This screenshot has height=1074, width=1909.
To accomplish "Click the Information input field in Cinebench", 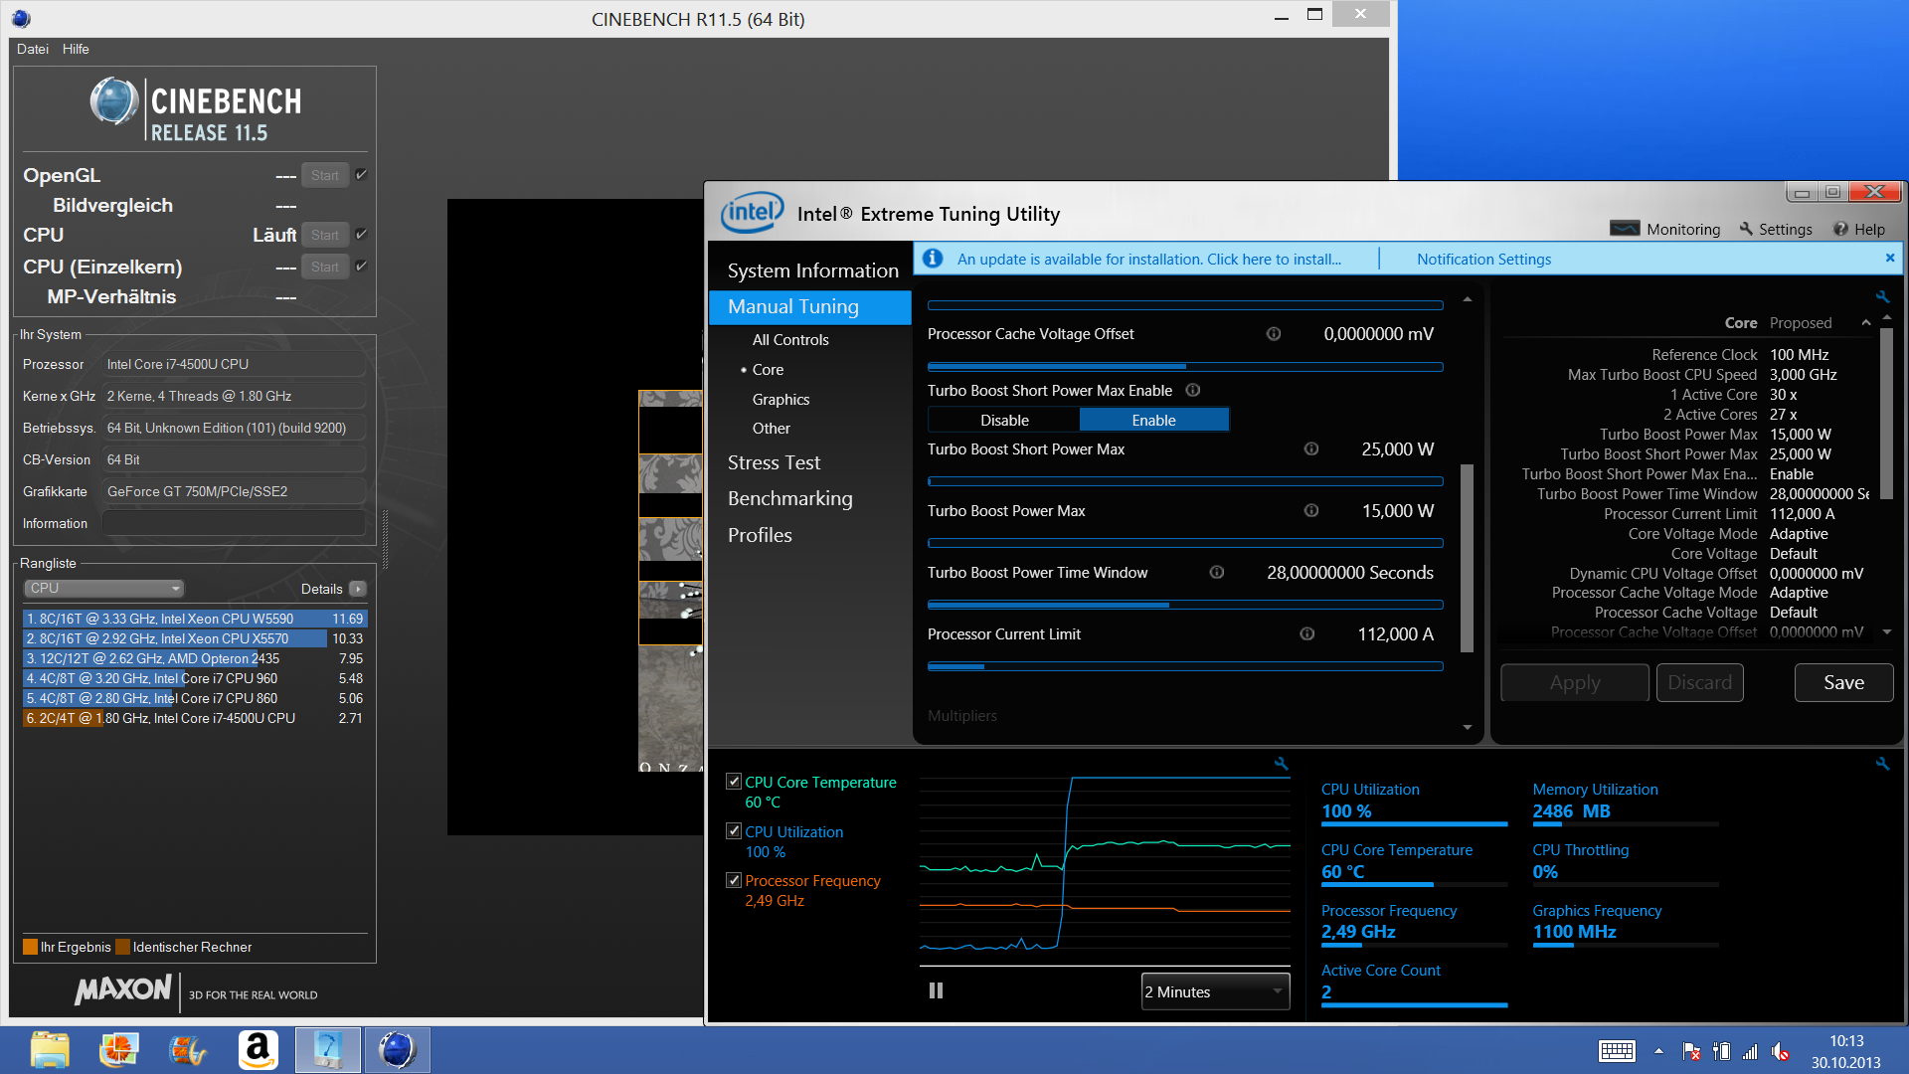I will (x=234, y=523).
